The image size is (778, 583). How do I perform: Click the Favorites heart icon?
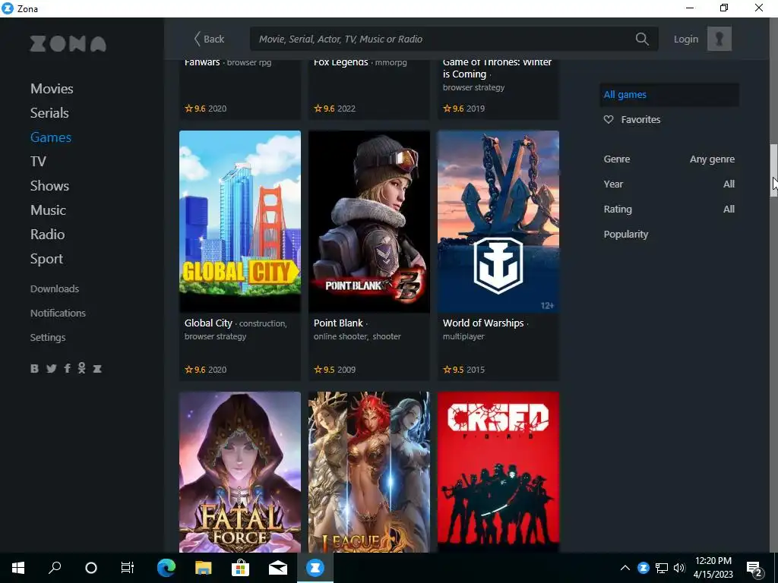click(609, 119)
